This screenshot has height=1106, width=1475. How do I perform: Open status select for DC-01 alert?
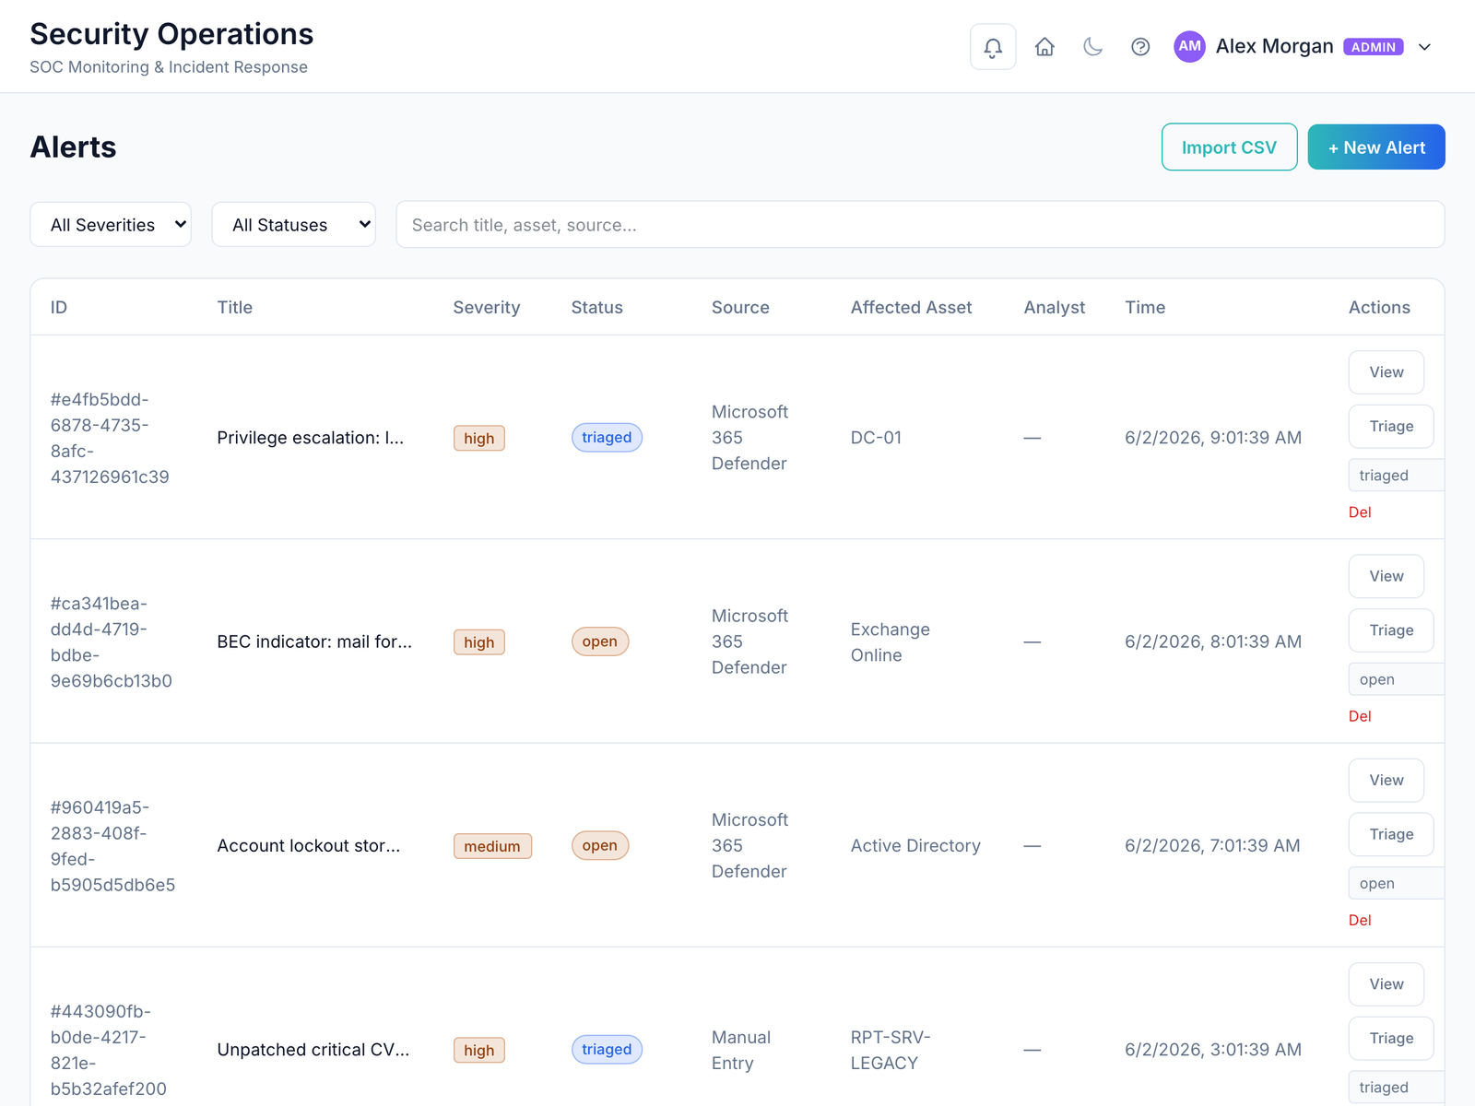pos(1396,476)
